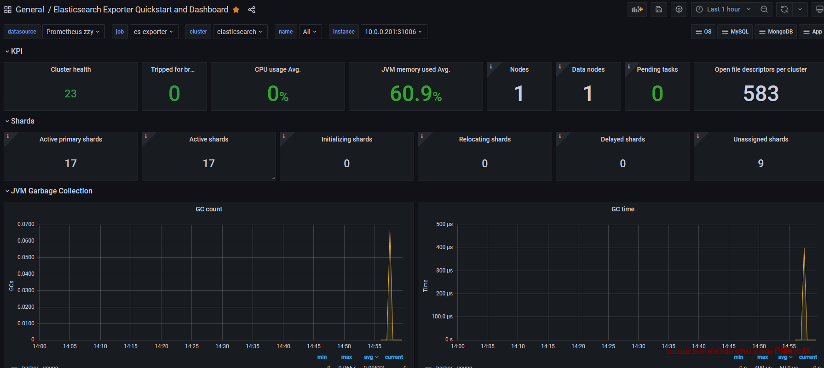Cycle the view mode monitor icon
Image resolution: width=824 pixels, height=368 pixels.
pyautogui.click(x=819, y=9)
